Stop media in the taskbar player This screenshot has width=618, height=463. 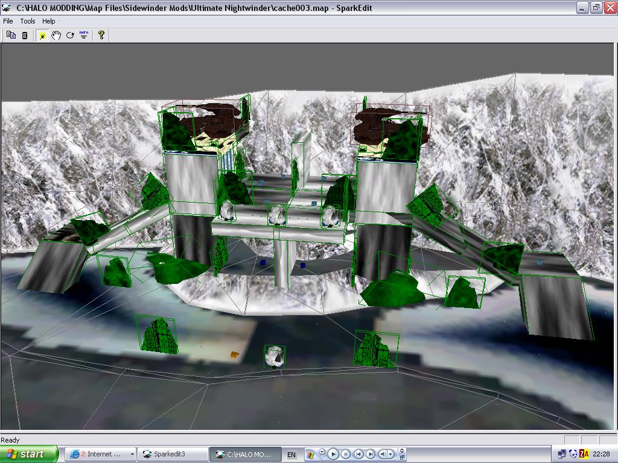click(346, 455)
